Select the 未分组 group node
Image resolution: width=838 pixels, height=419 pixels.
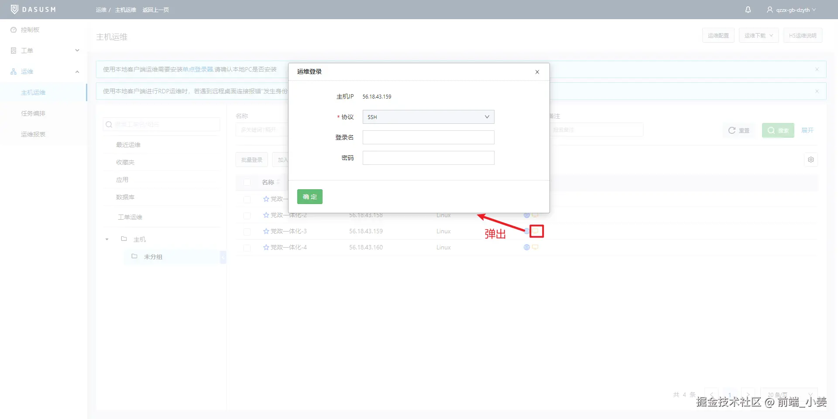coord(153,257)
